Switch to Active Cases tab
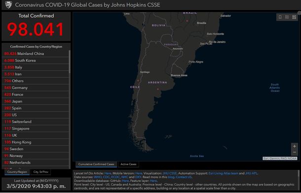The height and width of the screenshot is (193, 301). point(128,164)
